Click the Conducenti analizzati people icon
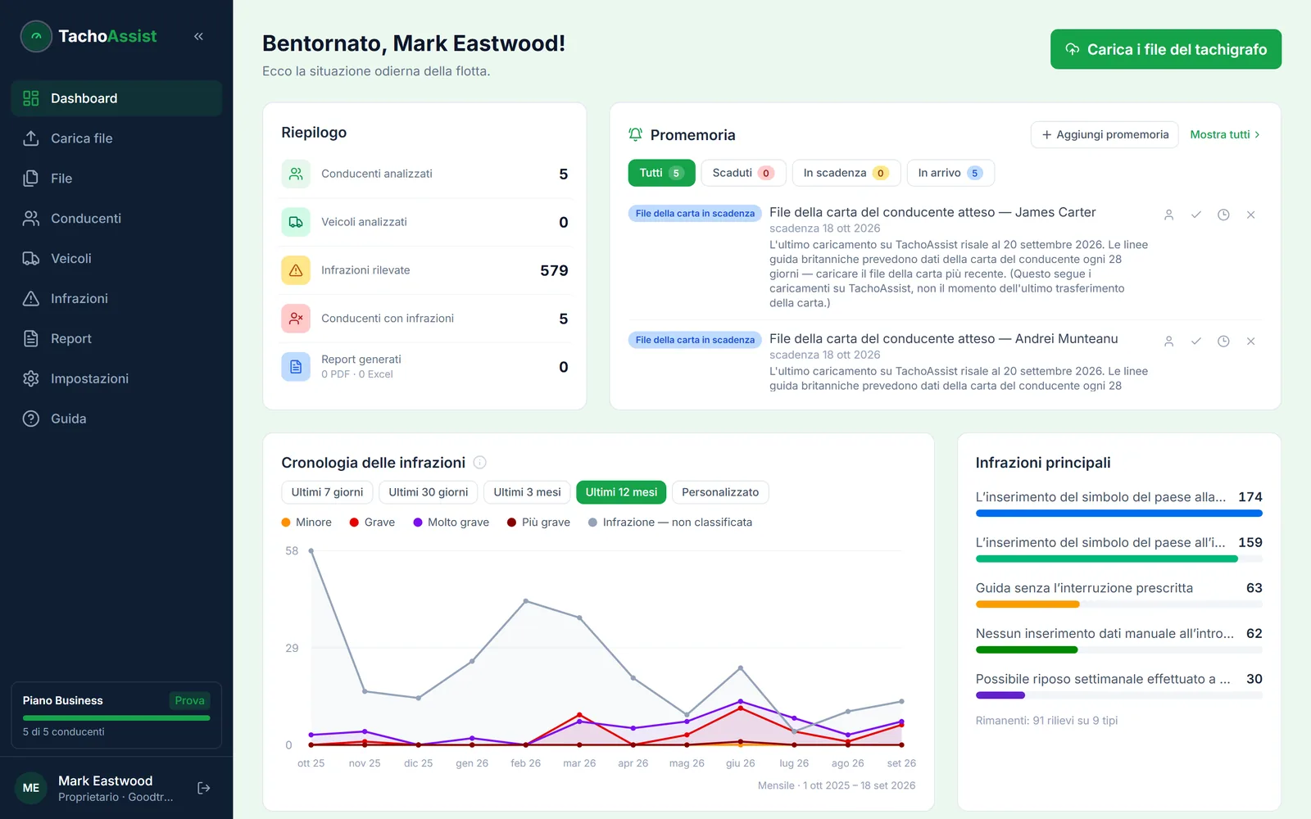Viewport: 1311px width, 819px height. tap(296, 174)
